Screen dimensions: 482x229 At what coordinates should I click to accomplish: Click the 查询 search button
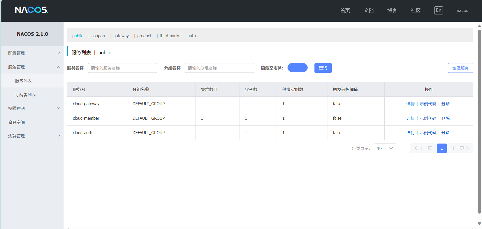[323, 68]
